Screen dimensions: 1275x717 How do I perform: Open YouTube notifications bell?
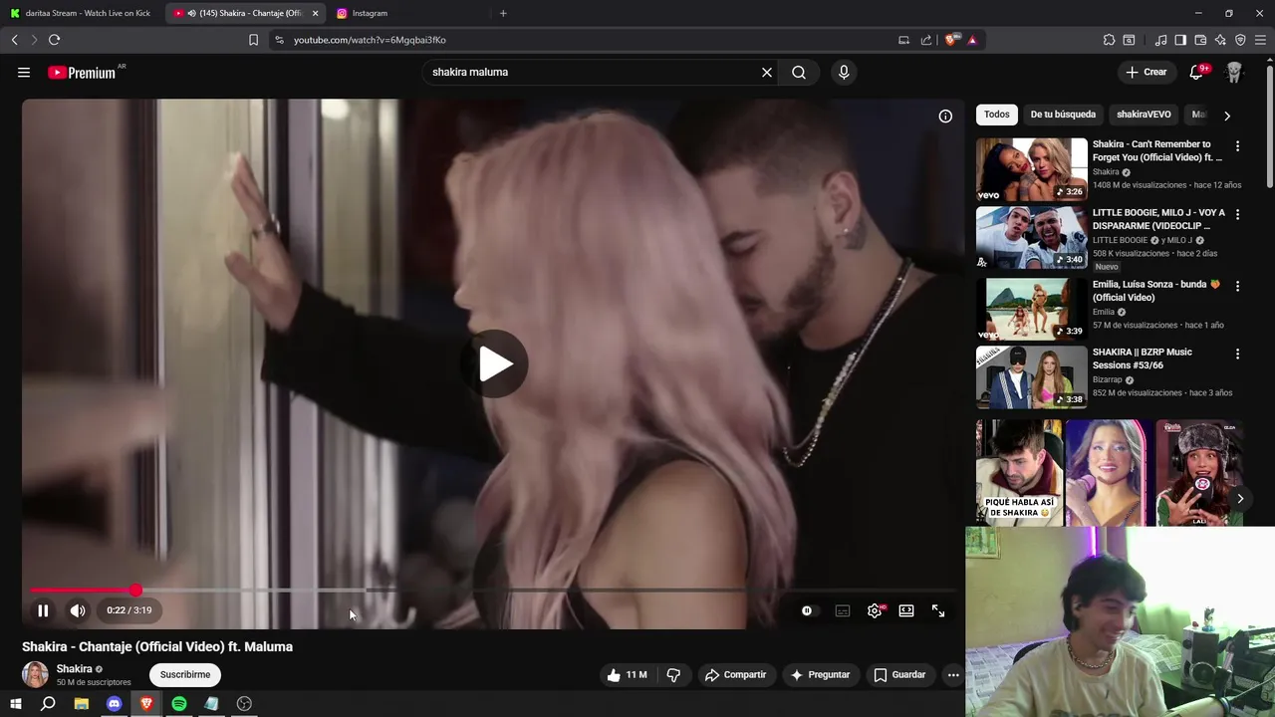[x=1198, y=72]
